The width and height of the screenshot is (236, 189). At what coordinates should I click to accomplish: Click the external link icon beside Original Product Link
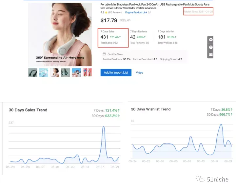[x=149, y=12]
